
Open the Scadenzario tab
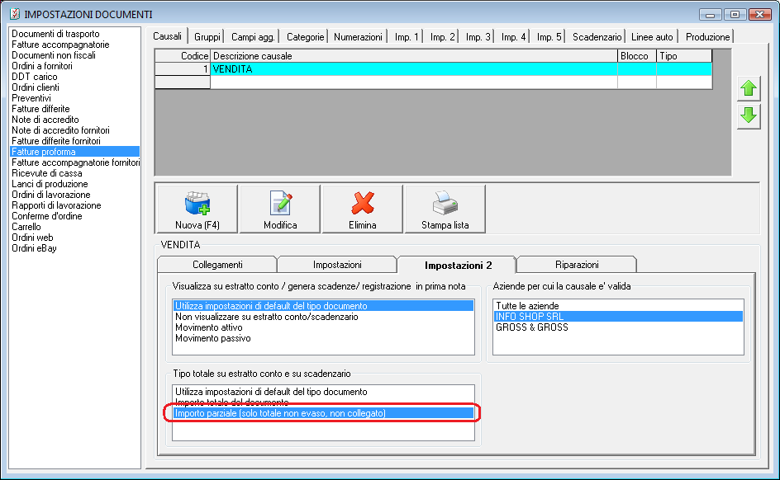click(x=597, y=37)
